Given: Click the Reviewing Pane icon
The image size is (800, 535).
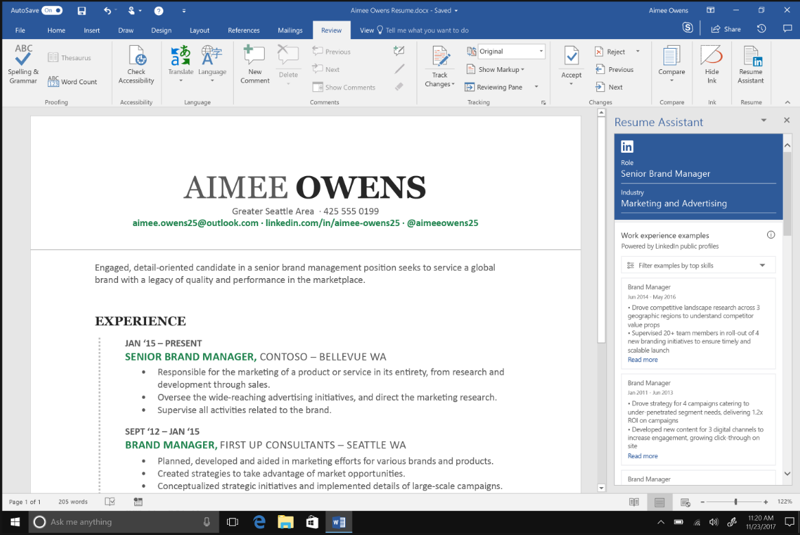Looking at the screenshot, I should point(471,87).
